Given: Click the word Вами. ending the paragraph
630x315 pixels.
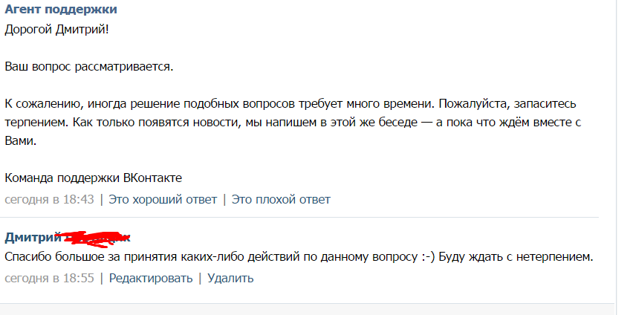Looking at the screenshot, I should (21, 140).
